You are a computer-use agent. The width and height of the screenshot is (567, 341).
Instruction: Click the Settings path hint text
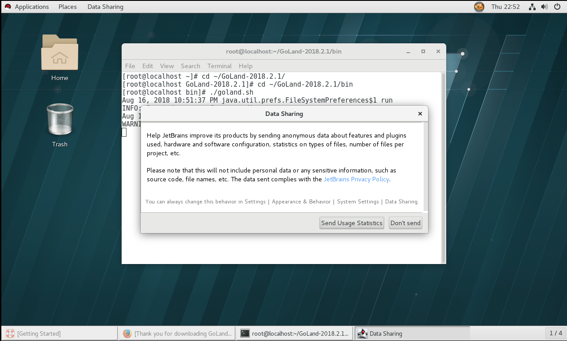tap(282, 202)
